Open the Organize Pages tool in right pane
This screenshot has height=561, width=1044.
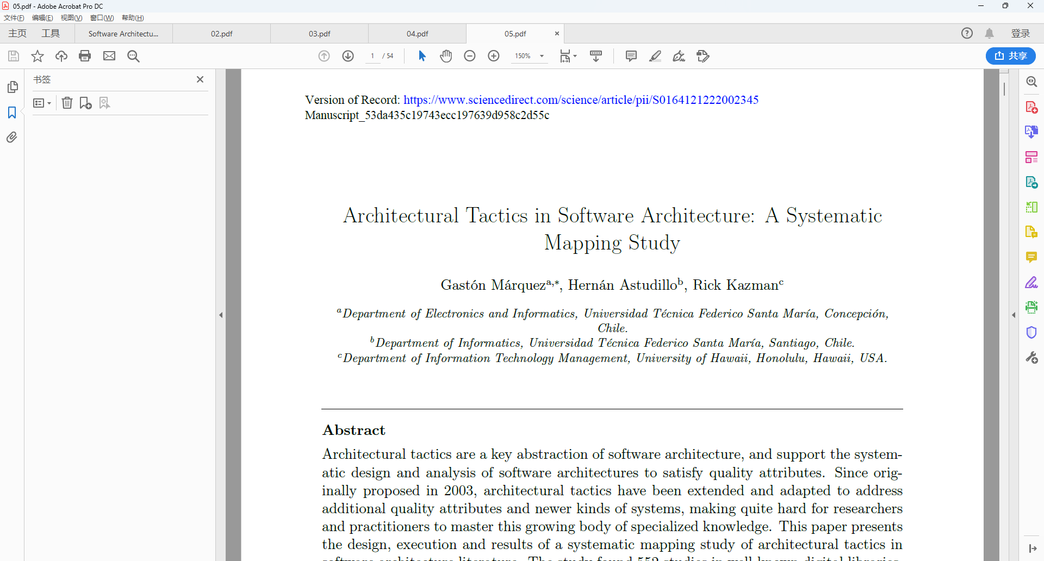[1031, 208]
